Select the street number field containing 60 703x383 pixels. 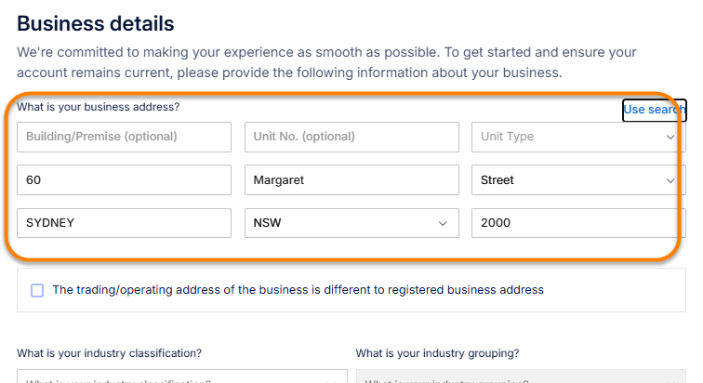(x=124, y=180)
